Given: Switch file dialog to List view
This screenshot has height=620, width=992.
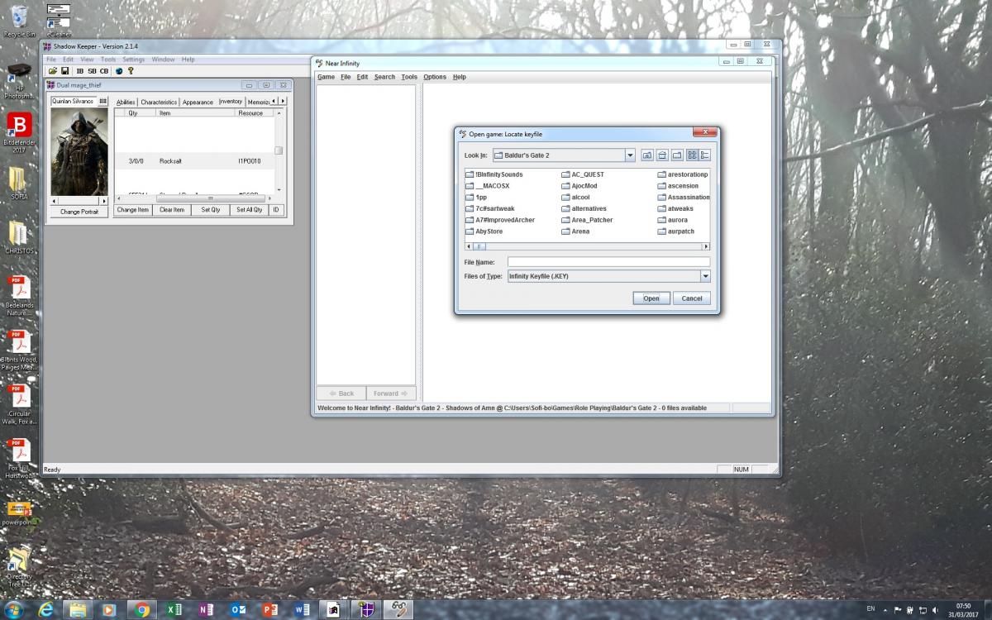Looking at the screenshot, I should pos(692,155).
